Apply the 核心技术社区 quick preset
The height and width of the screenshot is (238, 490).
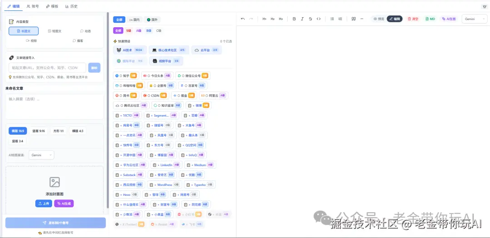point(169,50)
